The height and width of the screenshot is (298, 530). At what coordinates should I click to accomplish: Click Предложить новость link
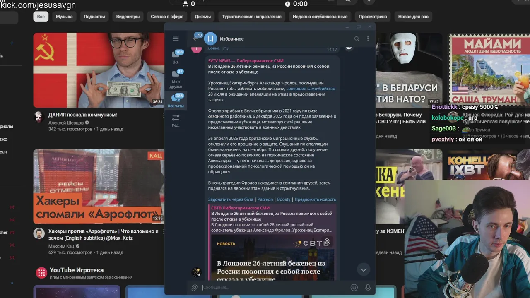(x=315, y=199)
